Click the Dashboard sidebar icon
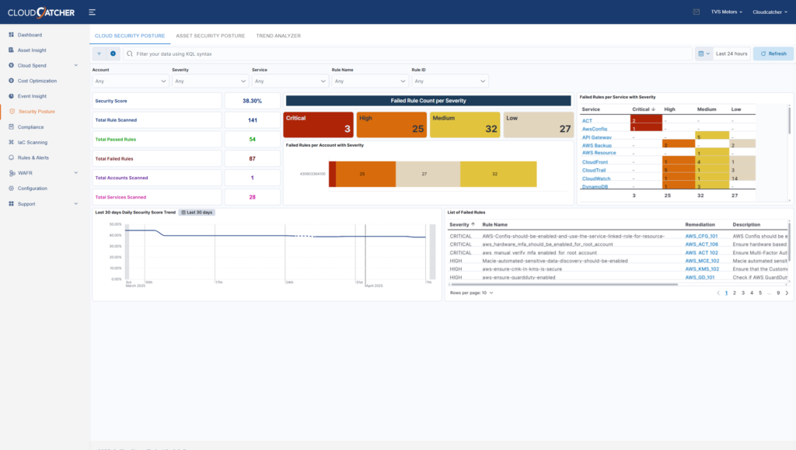This screenshot has width=796, height=450. click(x=11, y=34)
